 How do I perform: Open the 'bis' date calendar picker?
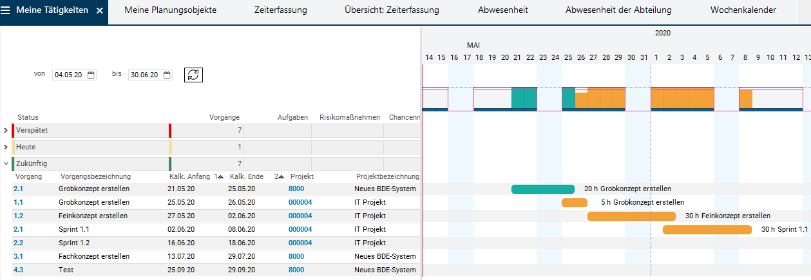pos(167,75)
